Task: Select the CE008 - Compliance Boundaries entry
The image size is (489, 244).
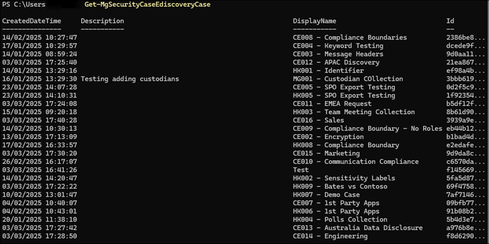Action: [349, 38]
